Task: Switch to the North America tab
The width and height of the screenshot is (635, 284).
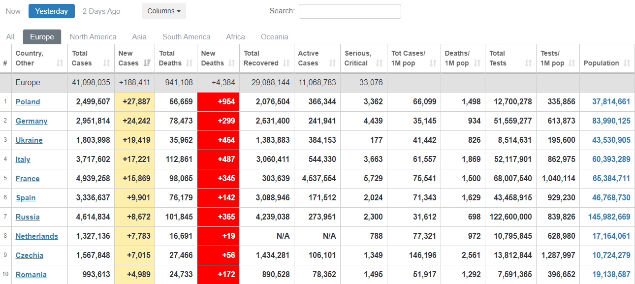Action: click(x=93, y=37)
